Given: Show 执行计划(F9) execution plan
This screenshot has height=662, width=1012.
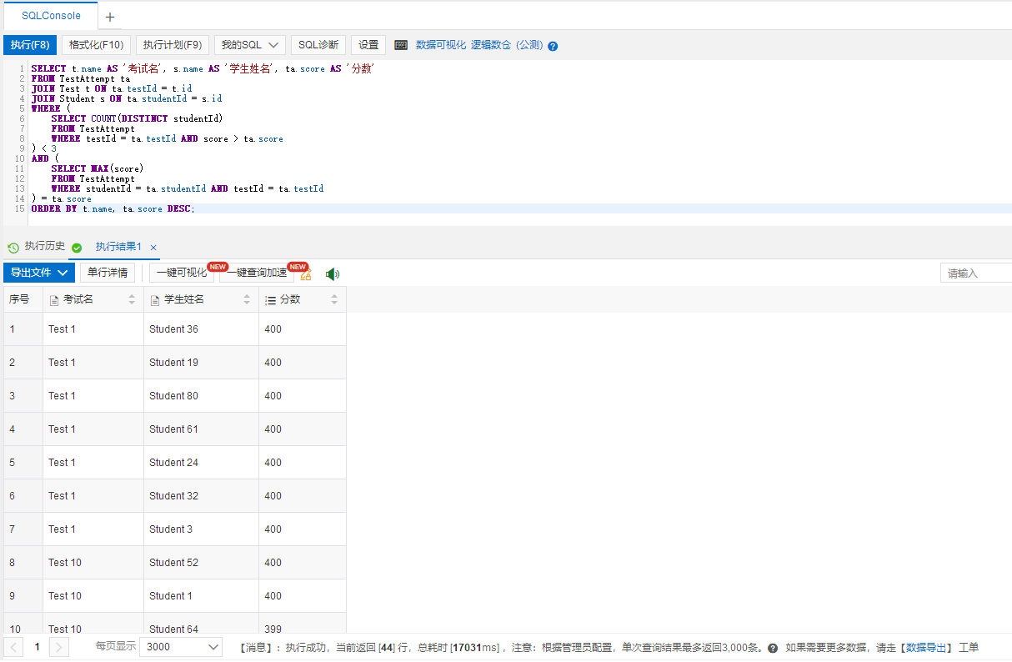Looking at the screenshot, I should [x=173, y=45].
